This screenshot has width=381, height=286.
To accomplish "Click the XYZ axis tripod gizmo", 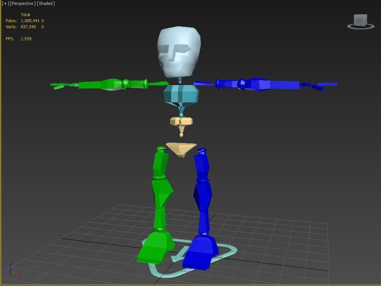I will click(x=15, y=270).
